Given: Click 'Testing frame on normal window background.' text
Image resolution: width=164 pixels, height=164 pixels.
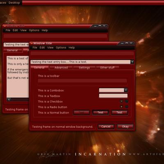Looking at the screenshot, I should pos(62,127).
